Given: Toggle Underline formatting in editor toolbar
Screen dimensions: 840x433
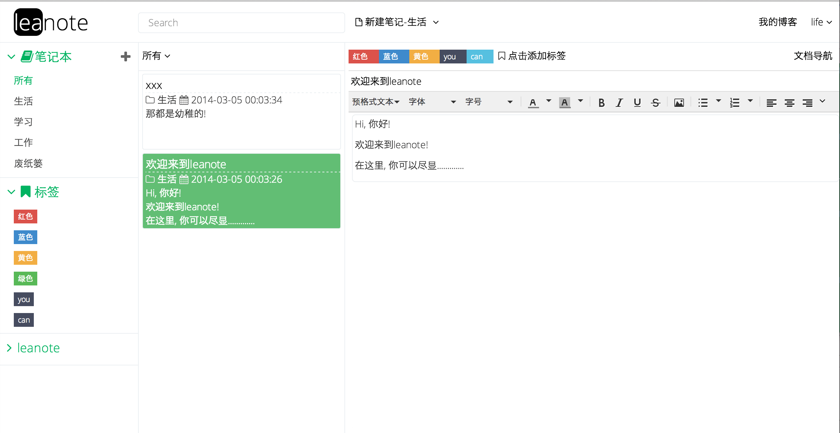Looking at the screenshot, I should pos(637,102).
